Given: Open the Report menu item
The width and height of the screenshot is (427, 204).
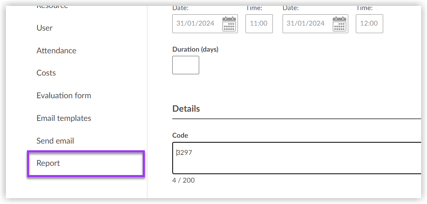Looking at the screenshot, I should (48, 163).
